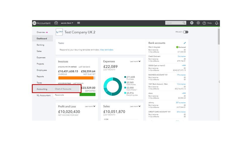Screen dimensions: 252x141
Task: Open the CREDIT CARD ACCOUNT 101 entry
Action: point(159,112)
